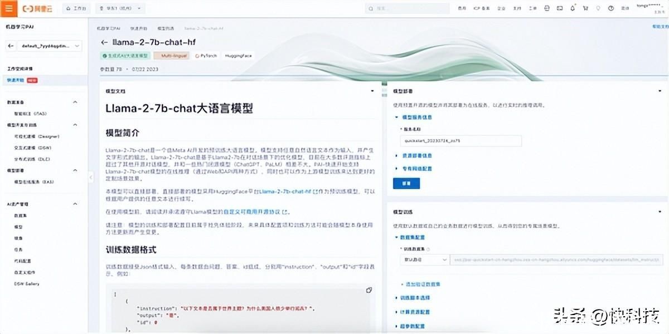Open the default workspace dropdown
This screenshot has height=334, width=669.
50,46
